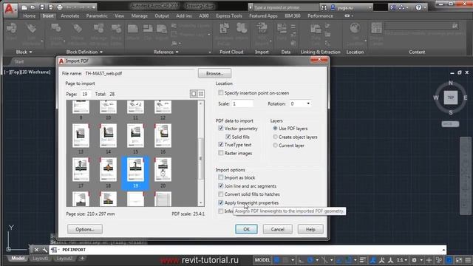
Task: Open the Annotate ribbon tab
Action: [70, 16]
